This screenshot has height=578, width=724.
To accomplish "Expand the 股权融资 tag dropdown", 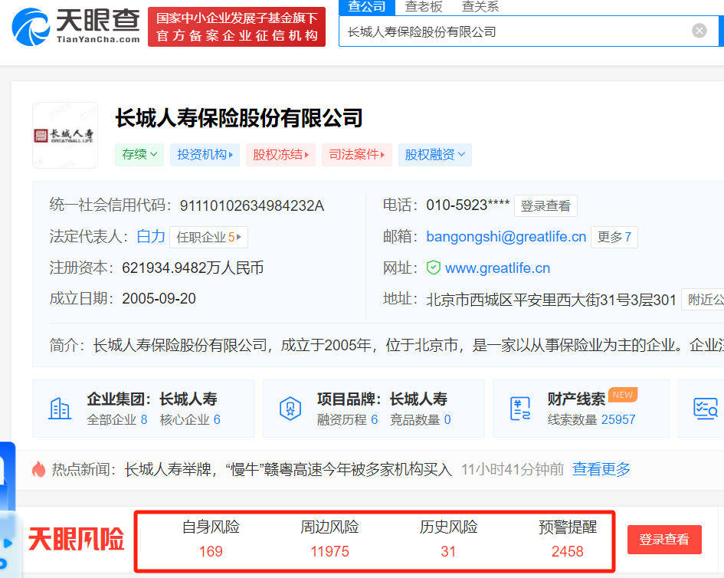I will tap(437, 155).
